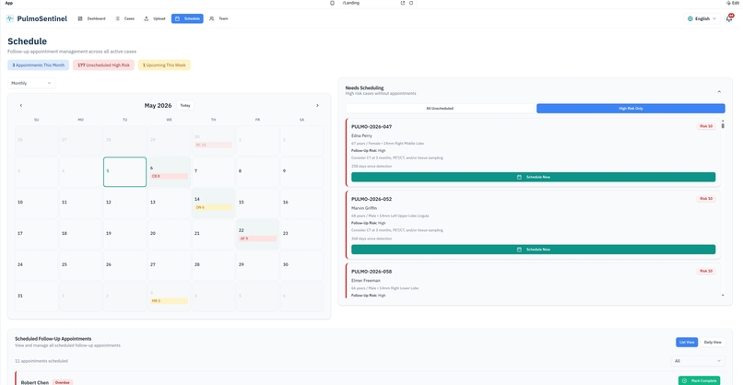Select the Schedule nav tab
The width and height of the screenshot is (743, 385).
(x=187, y=18)
